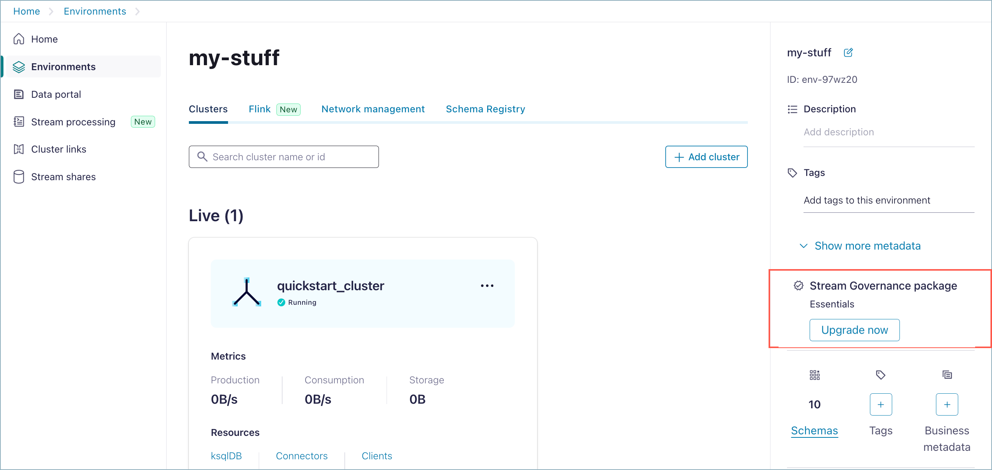
Task: Switch to the Schema Registry tab
Action: point(485,109)
